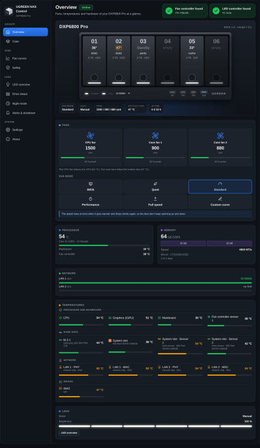Select drive bay 01 with disk1
This screenshot has width=260, height=448.
pyautogui.click(x=94, y=60)
